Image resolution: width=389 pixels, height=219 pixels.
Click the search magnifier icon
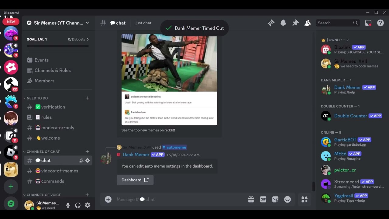pos(356,23)
